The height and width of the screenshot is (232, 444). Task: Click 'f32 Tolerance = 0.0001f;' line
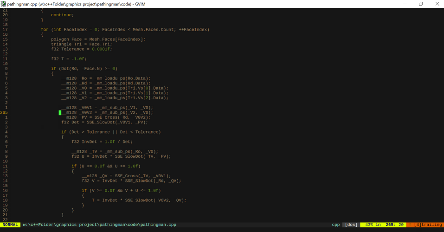coord(82,49)
